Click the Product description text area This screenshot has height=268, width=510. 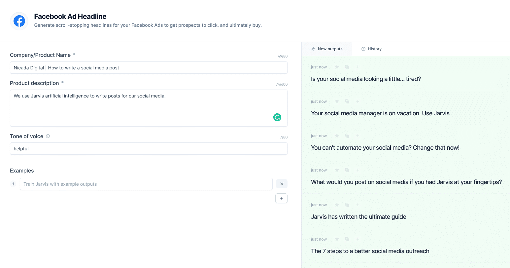click(x=149, y=108)
